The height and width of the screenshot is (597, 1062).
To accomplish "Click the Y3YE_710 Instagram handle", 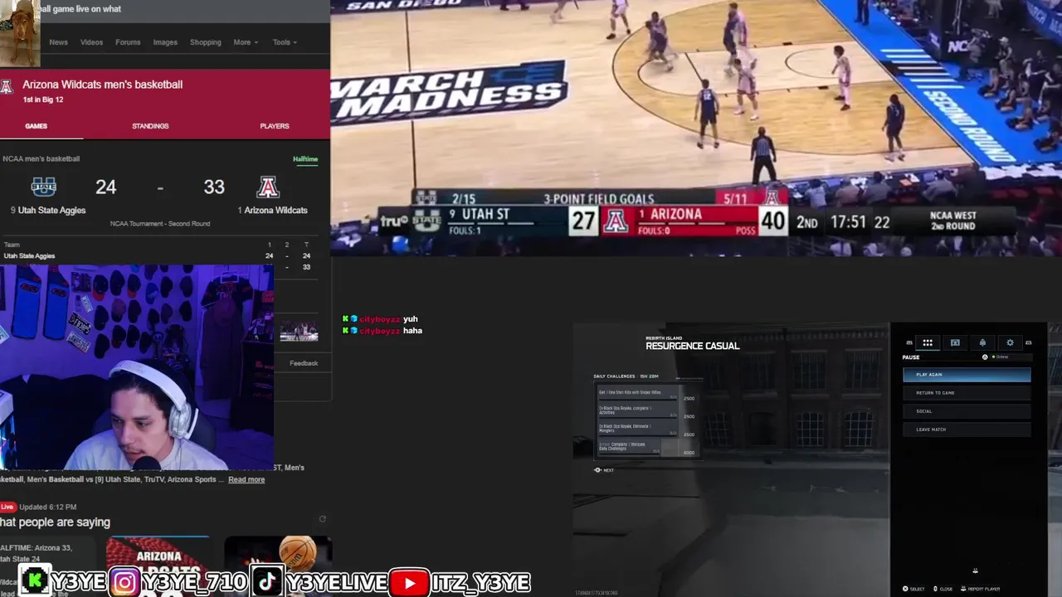I will (x=194, y=583).
